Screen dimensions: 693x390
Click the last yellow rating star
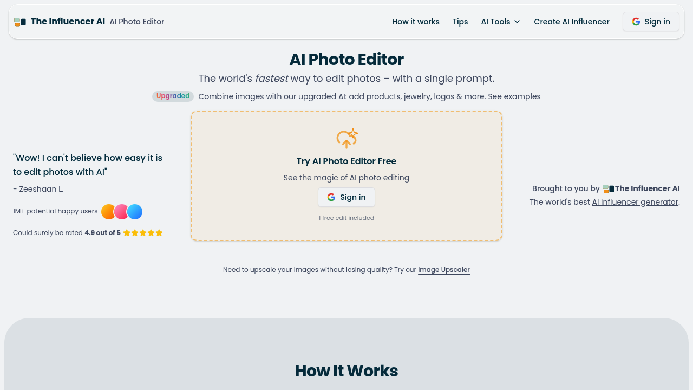(x=159, y=232)
